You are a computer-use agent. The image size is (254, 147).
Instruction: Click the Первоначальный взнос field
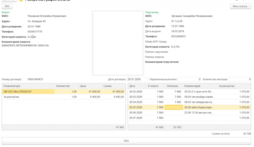coord(190,79)
